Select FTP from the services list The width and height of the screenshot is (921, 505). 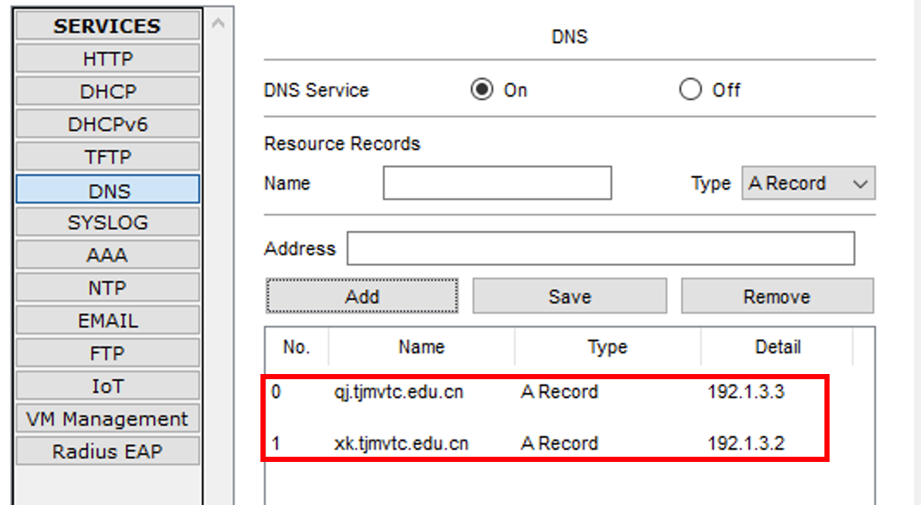tap(108, 353)
